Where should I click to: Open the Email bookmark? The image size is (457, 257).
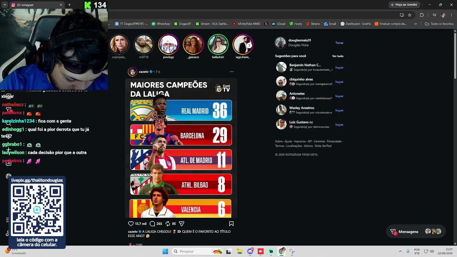(330, 24)
